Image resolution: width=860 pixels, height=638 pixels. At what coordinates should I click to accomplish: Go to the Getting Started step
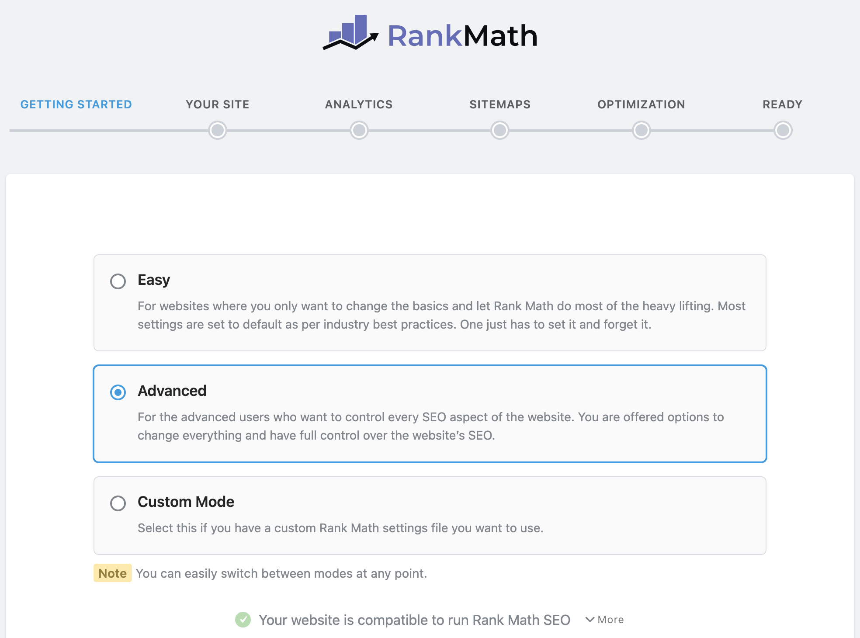tap(76, 104)
